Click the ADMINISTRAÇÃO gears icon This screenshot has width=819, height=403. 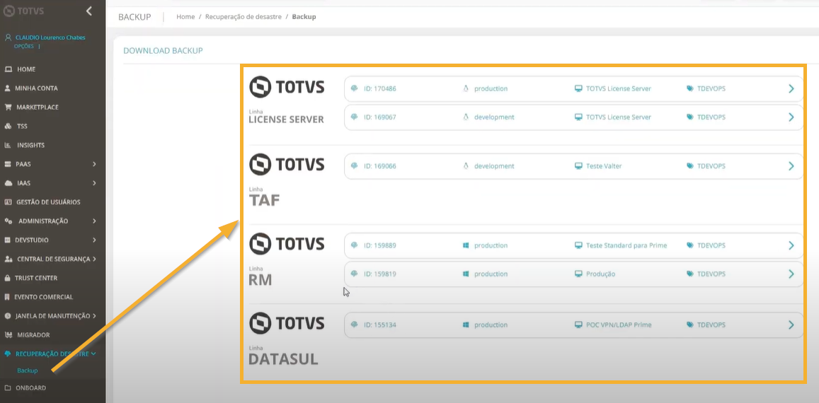click(x=8, y=221)
